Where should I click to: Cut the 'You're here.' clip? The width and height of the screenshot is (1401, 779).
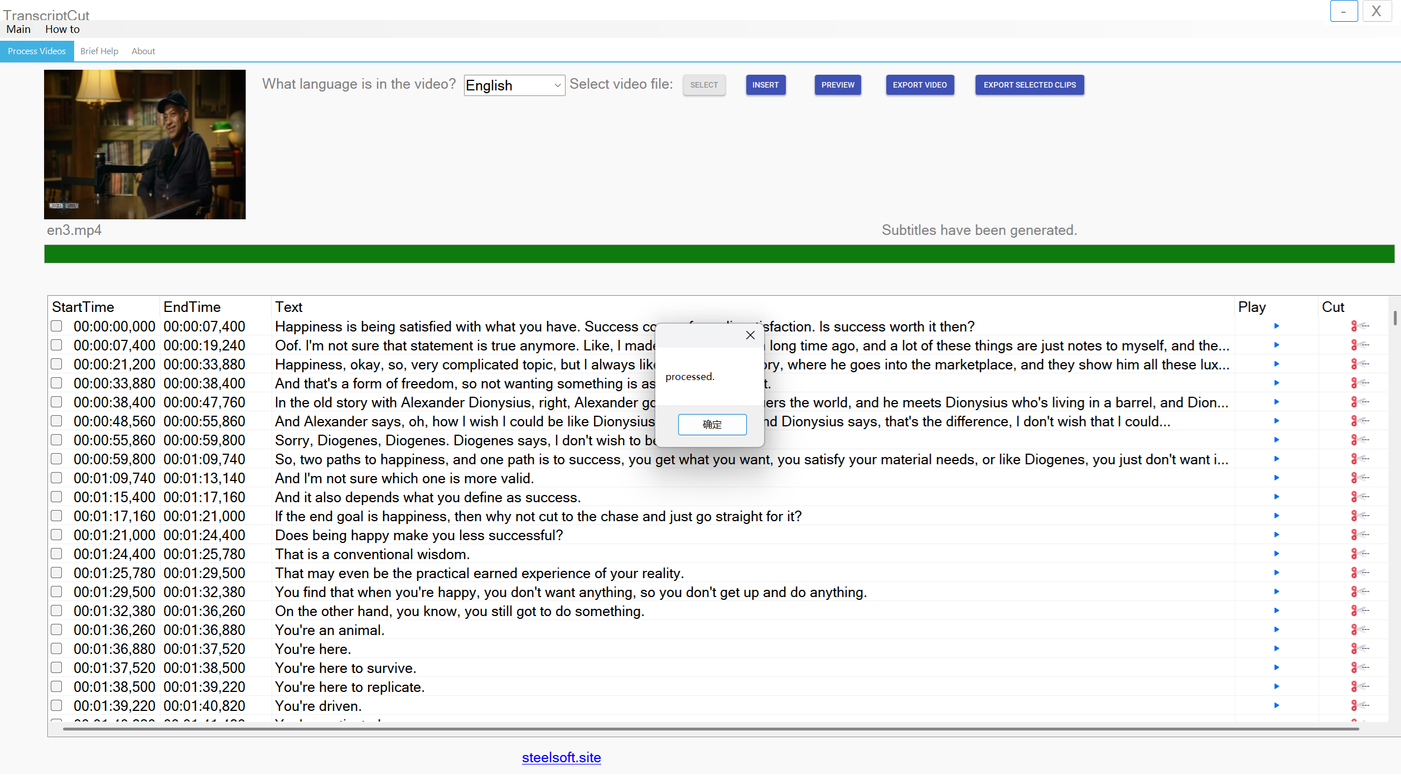pos(1360,649)
